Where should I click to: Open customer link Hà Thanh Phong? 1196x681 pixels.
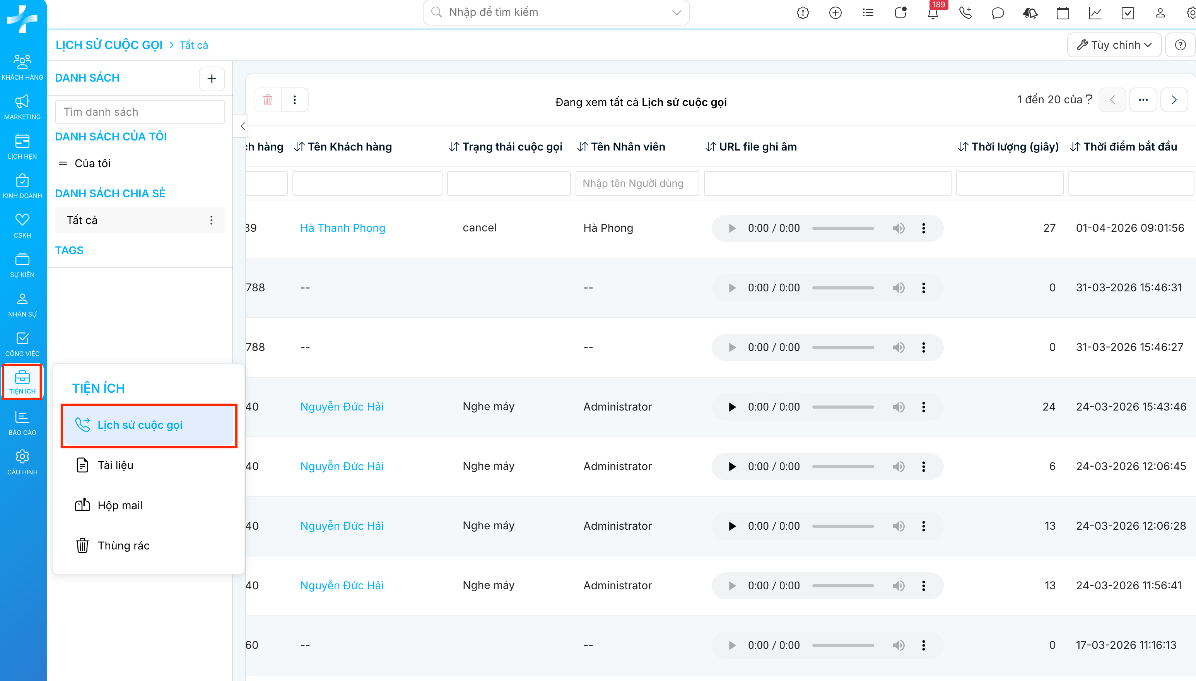tap(343, 228)
